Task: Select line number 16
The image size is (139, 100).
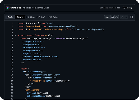Action: pos(12,69)
